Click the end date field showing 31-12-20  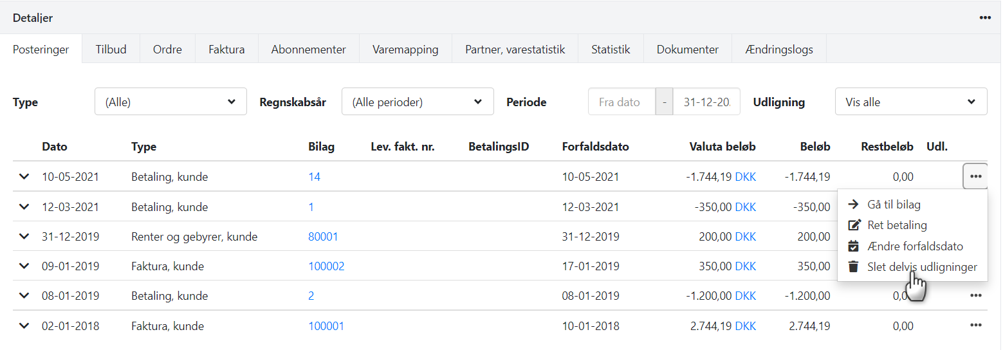706,102
